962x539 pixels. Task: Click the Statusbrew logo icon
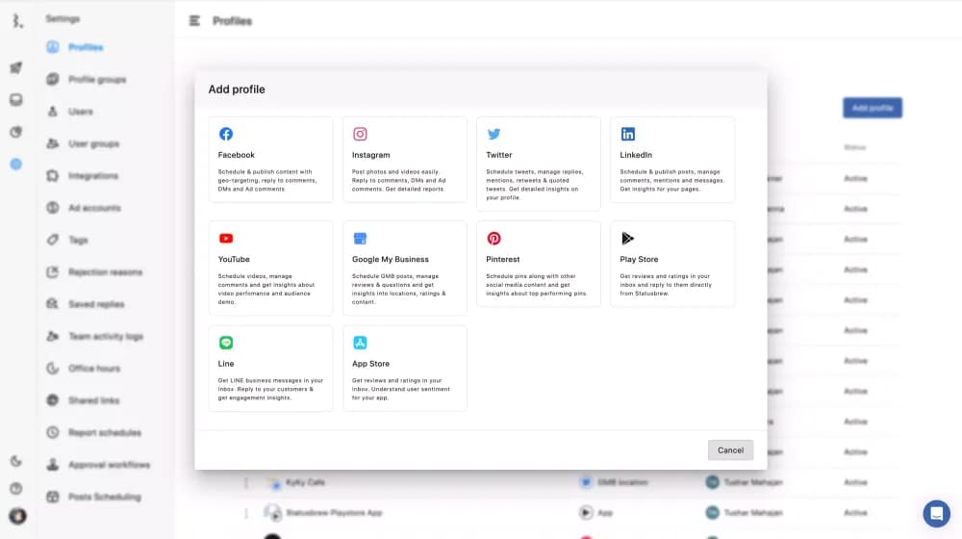[17, 21]
